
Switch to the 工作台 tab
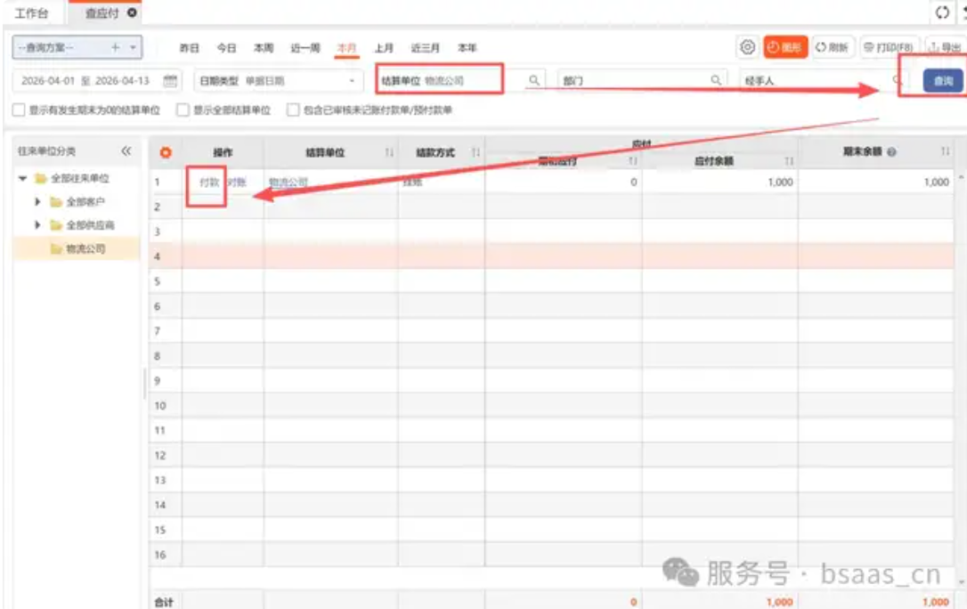point(31,13)
